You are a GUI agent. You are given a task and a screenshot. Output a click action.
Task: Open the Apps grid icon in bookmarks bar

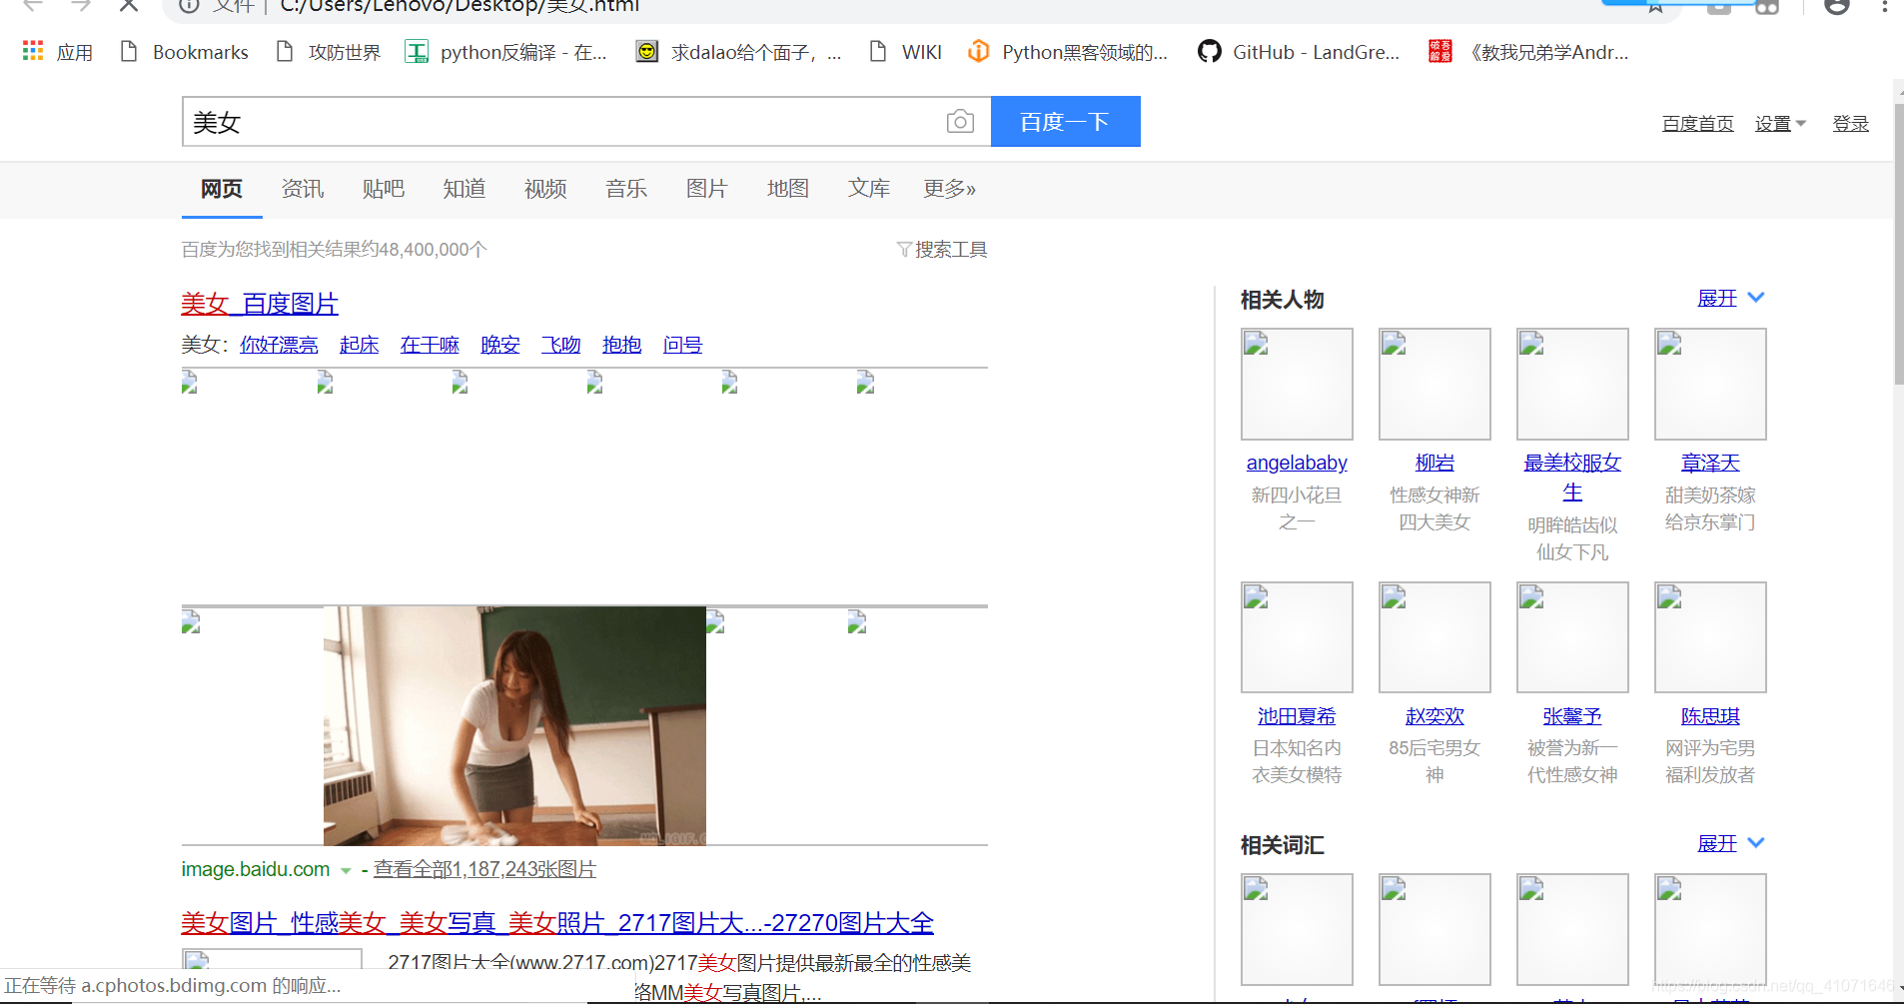(x=33, y=51)
